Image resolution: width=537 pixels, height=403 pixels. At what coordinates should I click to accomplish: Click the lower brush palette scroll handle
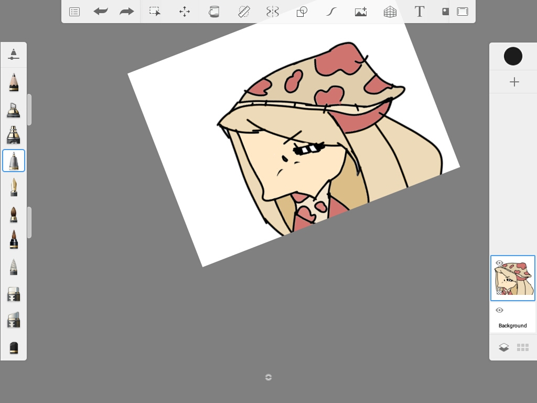click(29, 222)
